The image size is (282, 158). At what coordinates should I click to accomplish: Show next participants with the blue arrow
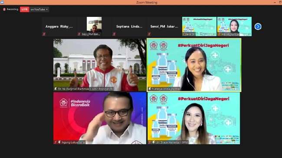258,26
